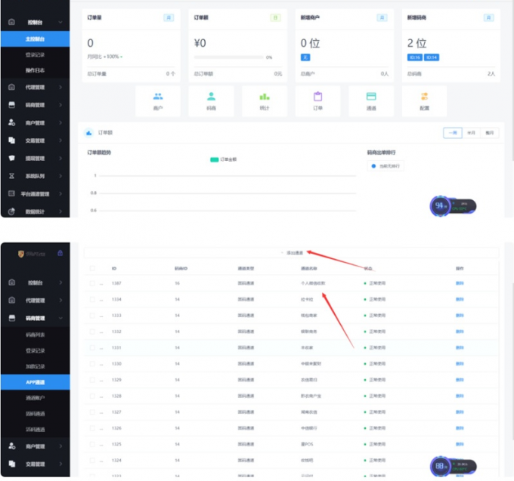
Task: Click 码商管理 store icon in channel-list sidebar
Action: click(x=12, y=318)
